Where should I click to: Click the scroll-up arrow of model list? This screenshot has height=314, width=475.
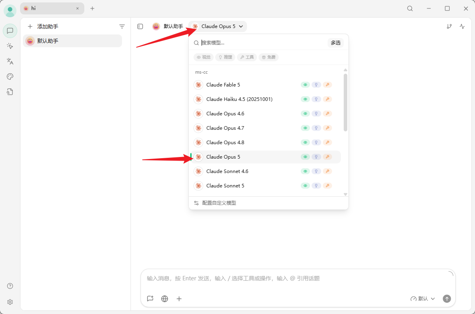[345, 70]
